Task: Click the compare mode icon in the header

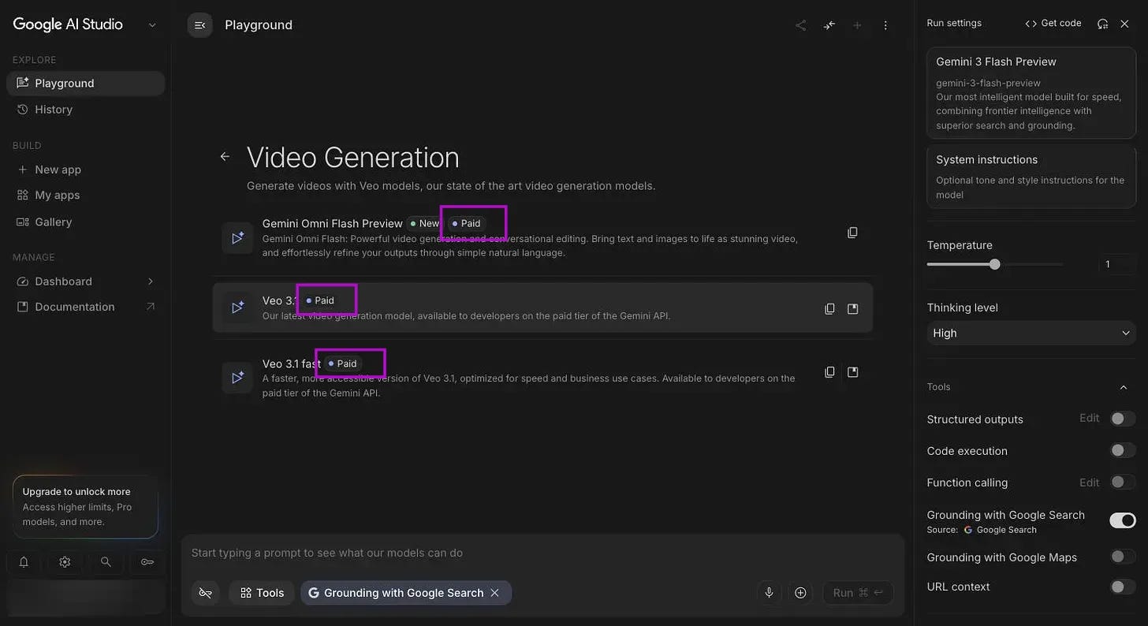Action: coord(829,25)
